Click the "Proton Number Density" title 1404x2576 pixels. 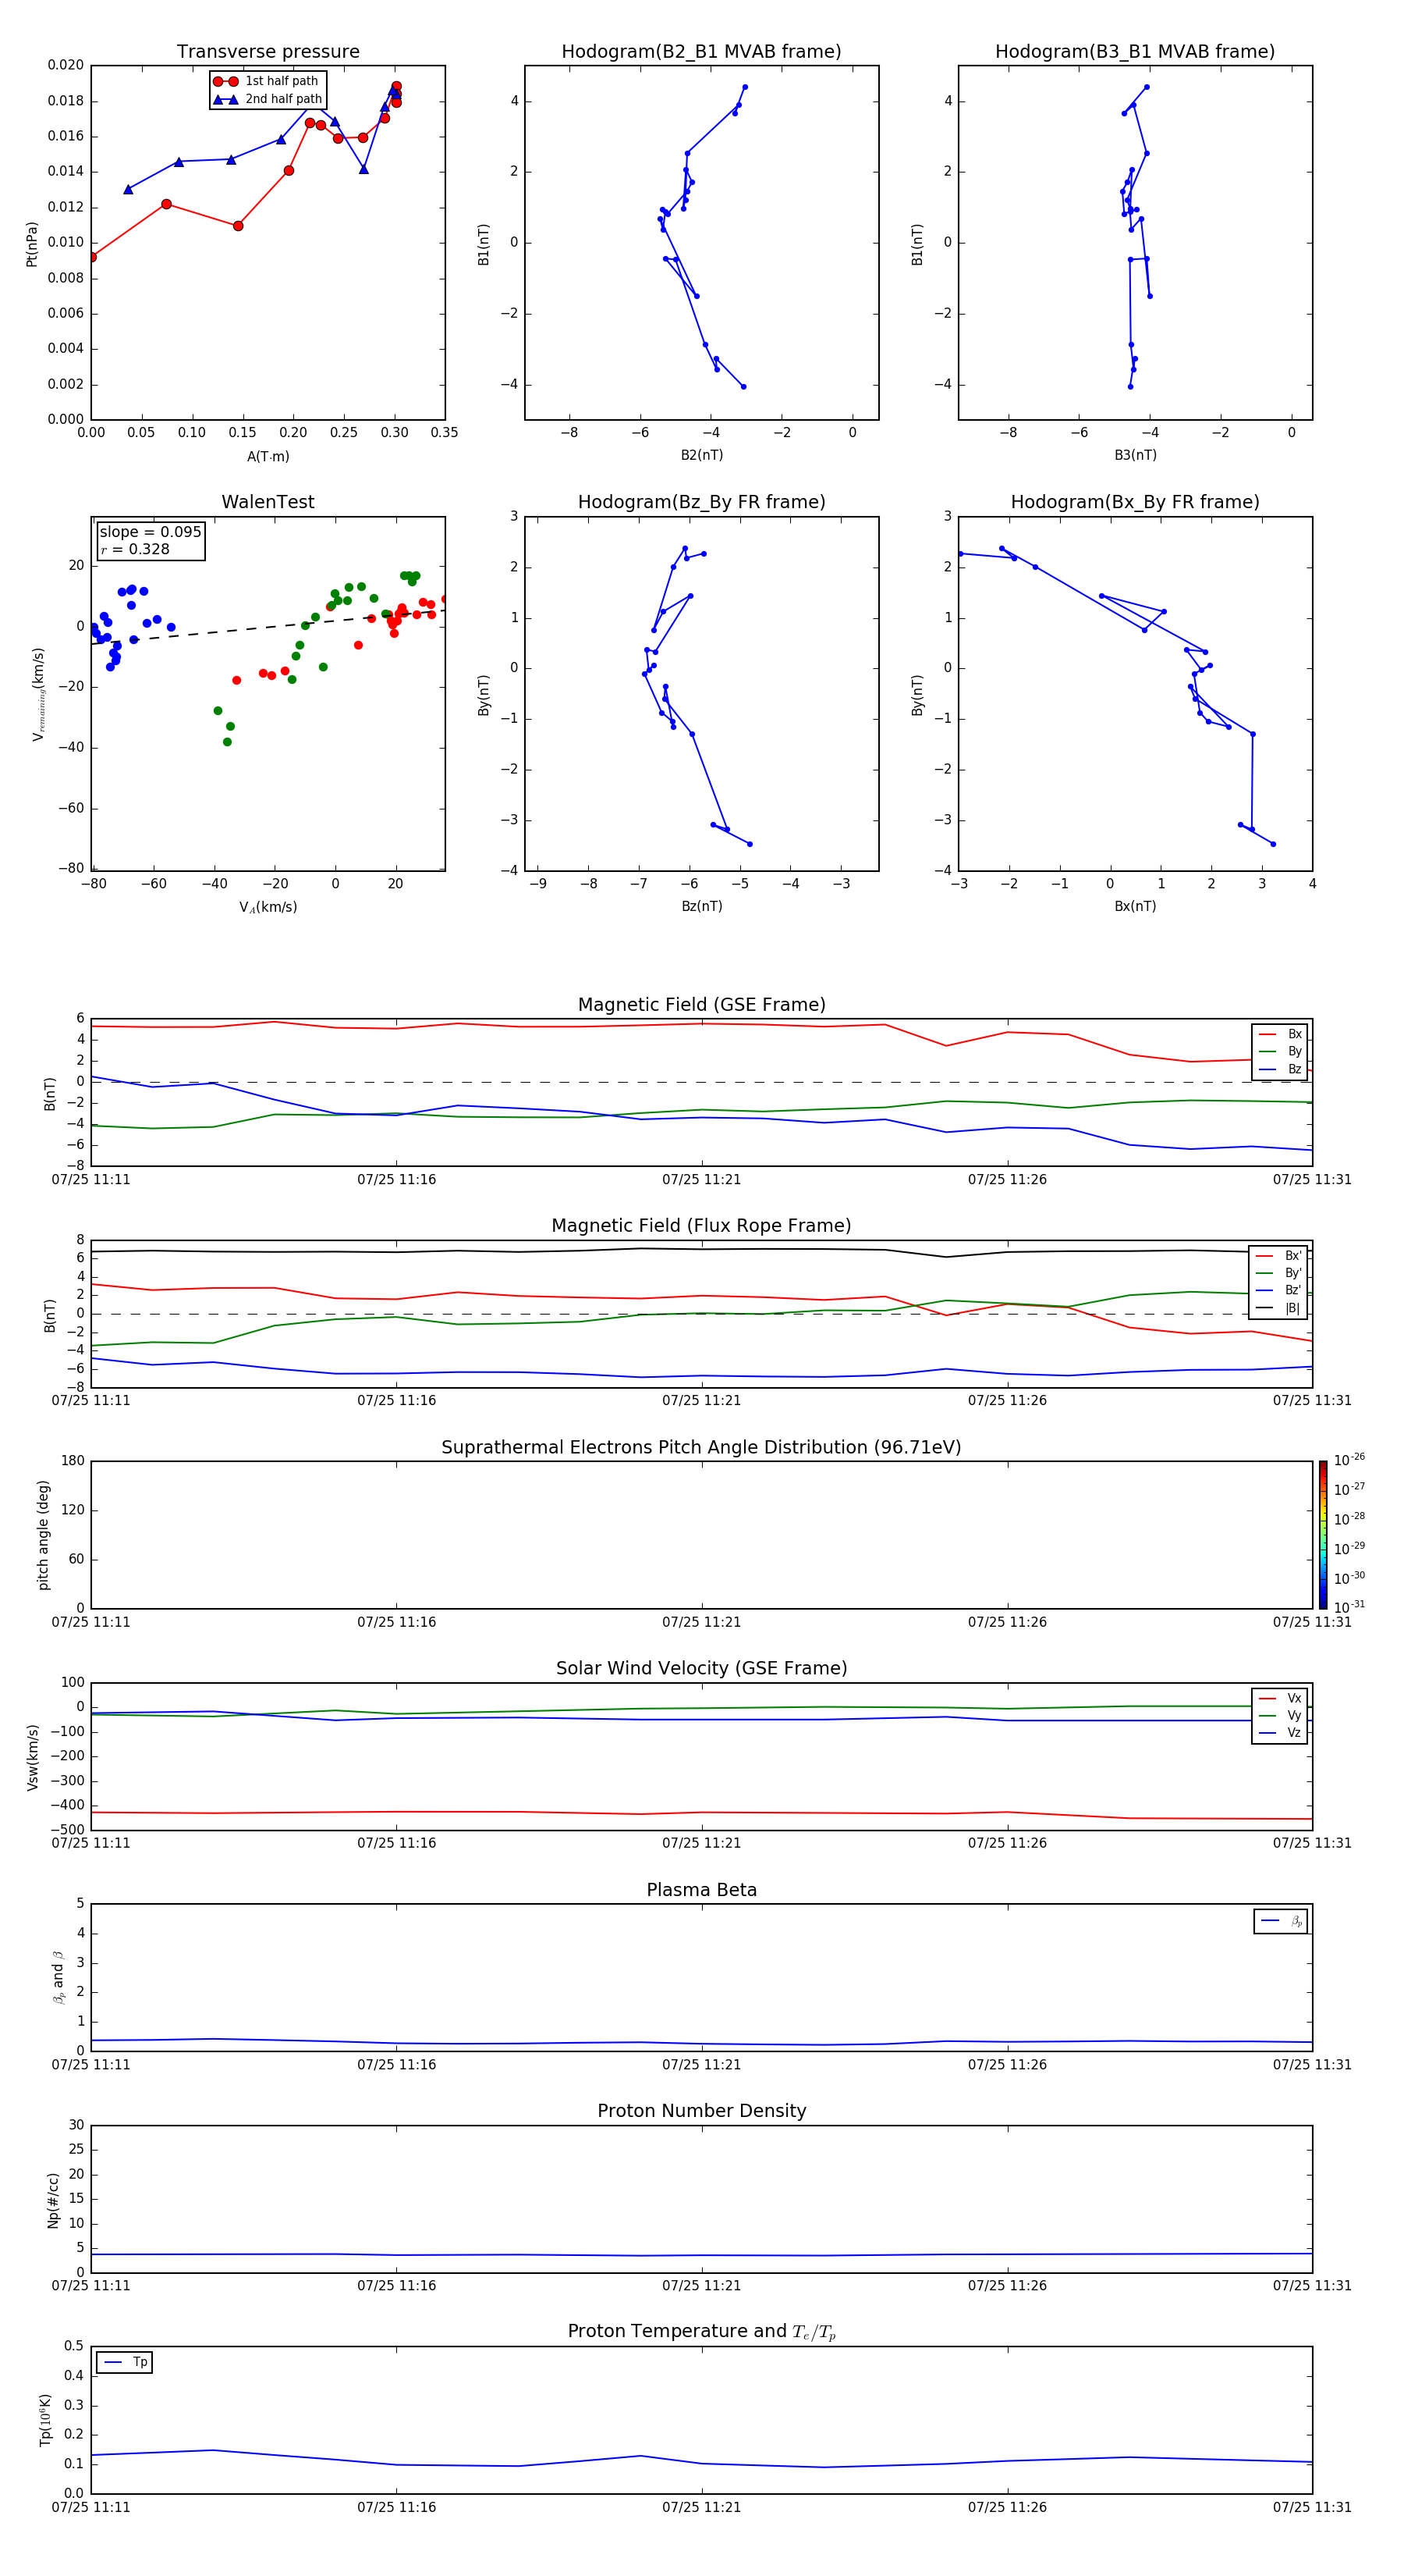pos(701,2112)
